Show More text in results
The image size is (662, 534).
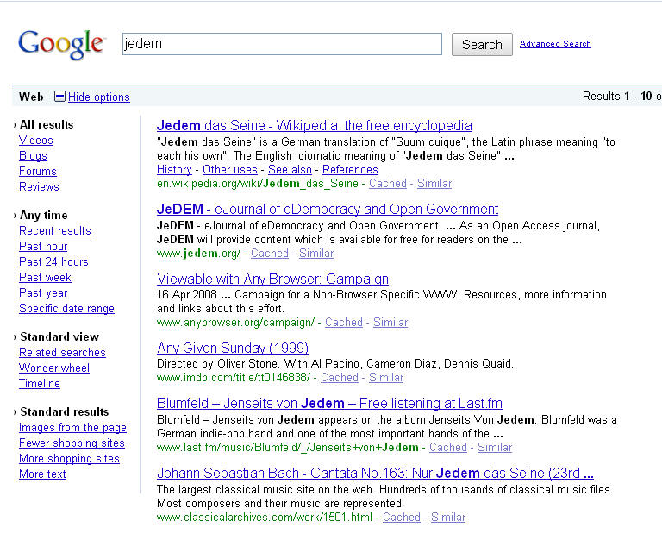click(x=42, y=474)
